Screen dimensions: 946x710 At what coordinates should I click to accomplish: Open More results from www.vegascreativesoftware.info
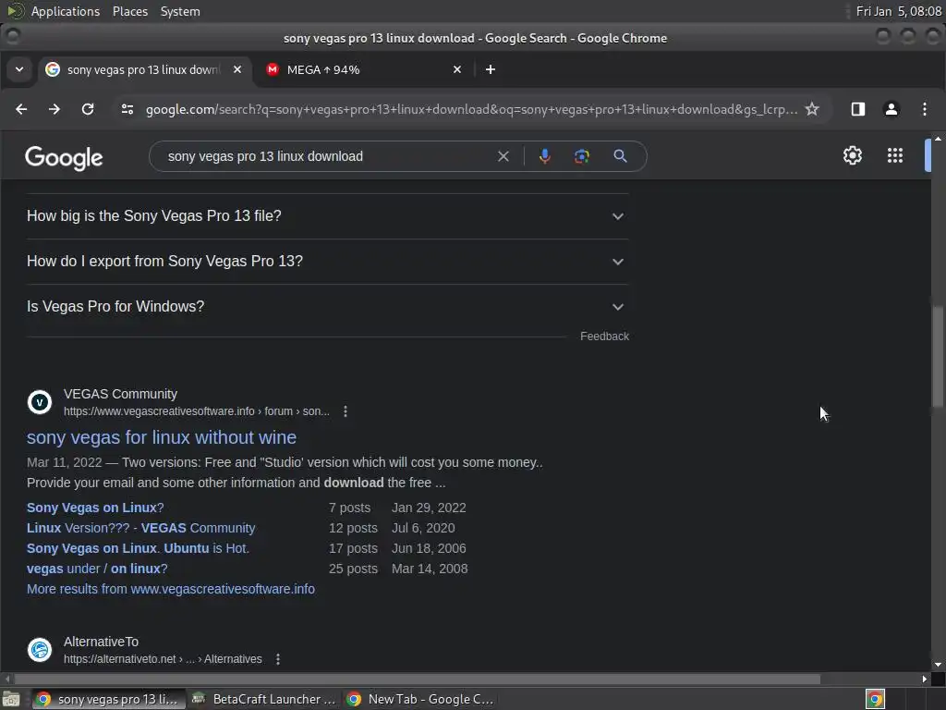point(171,589)
